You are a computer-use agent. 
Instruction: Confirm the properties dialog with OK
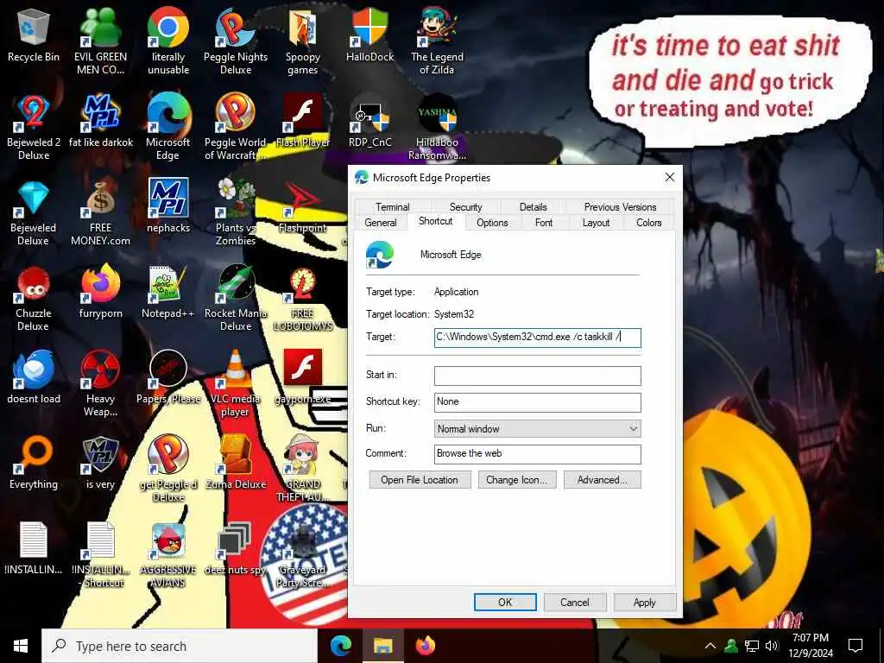pyautogui.click(x=505, y=602)
